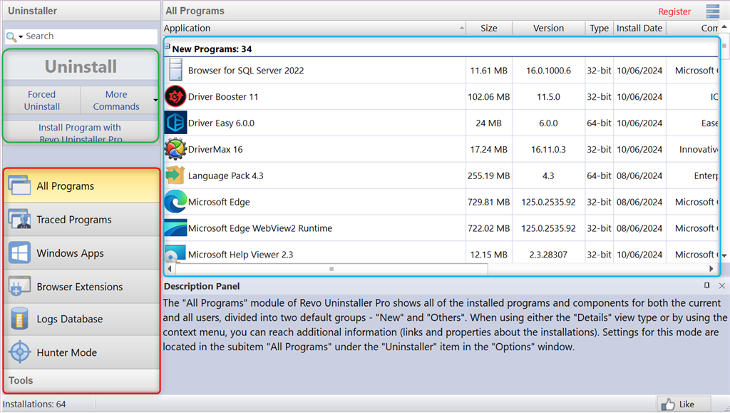Select the Driver Booster 11 row name
The image size is (730, 413).
coord(223,97)
